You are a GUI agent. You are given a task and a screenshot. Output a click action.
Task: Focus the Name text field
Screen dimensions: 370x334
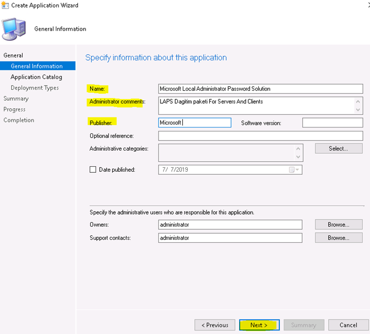(x=261, y=89)
